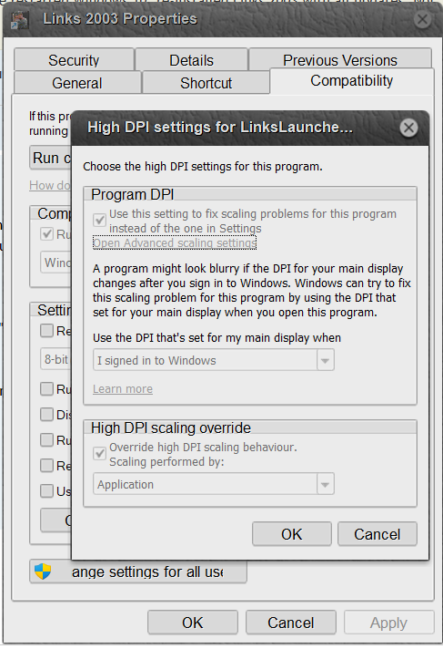Click the 'Program DPI' group heading

(132, 194)
